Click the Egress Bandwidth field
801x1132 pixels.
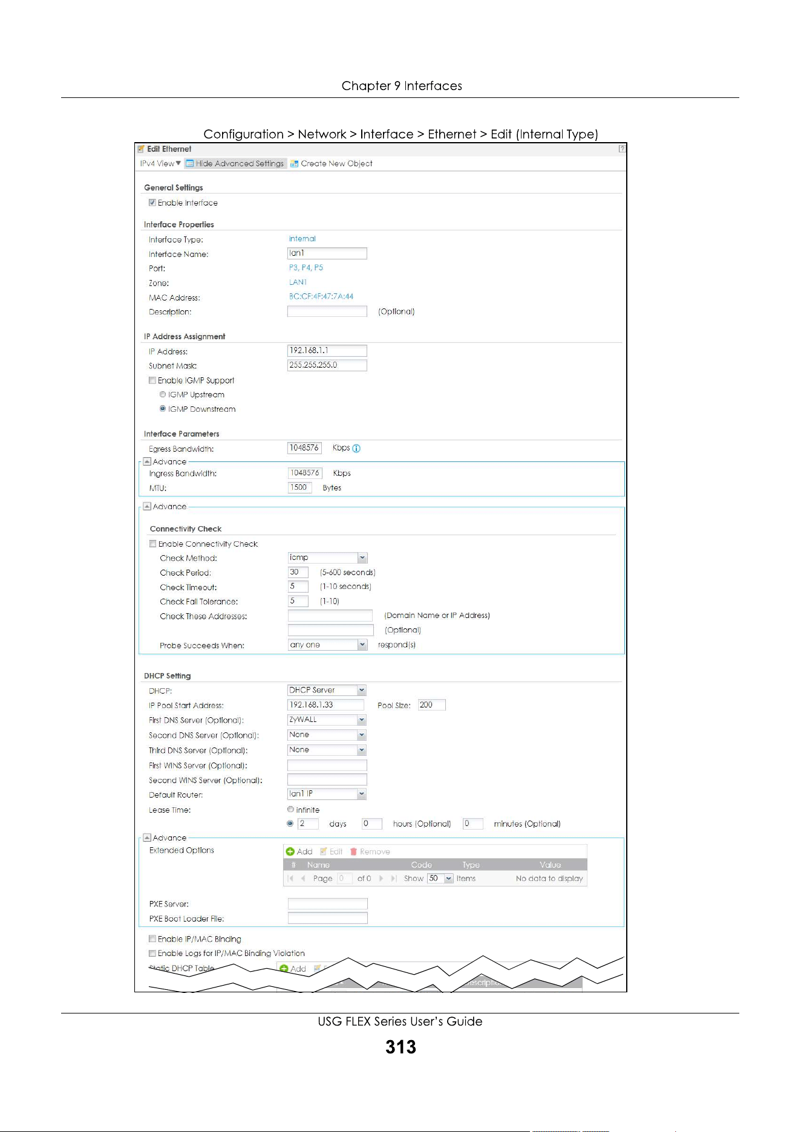click(x=304, y=448)
